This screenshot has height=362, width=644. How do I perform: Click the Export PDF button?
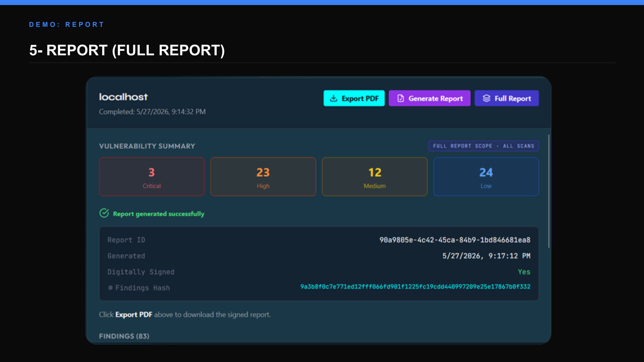click(x=354, y=98)
